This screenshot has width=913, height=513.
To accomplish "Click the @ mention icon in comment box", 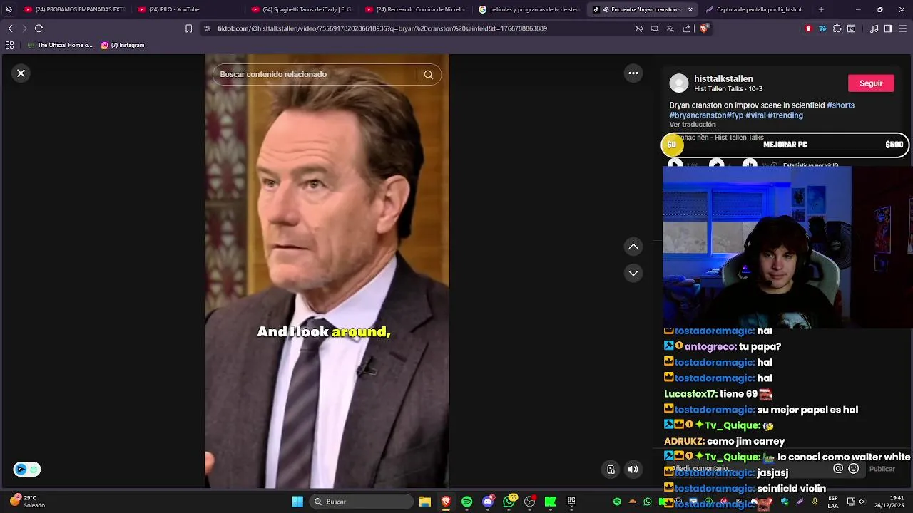I will tap(838, 469).
